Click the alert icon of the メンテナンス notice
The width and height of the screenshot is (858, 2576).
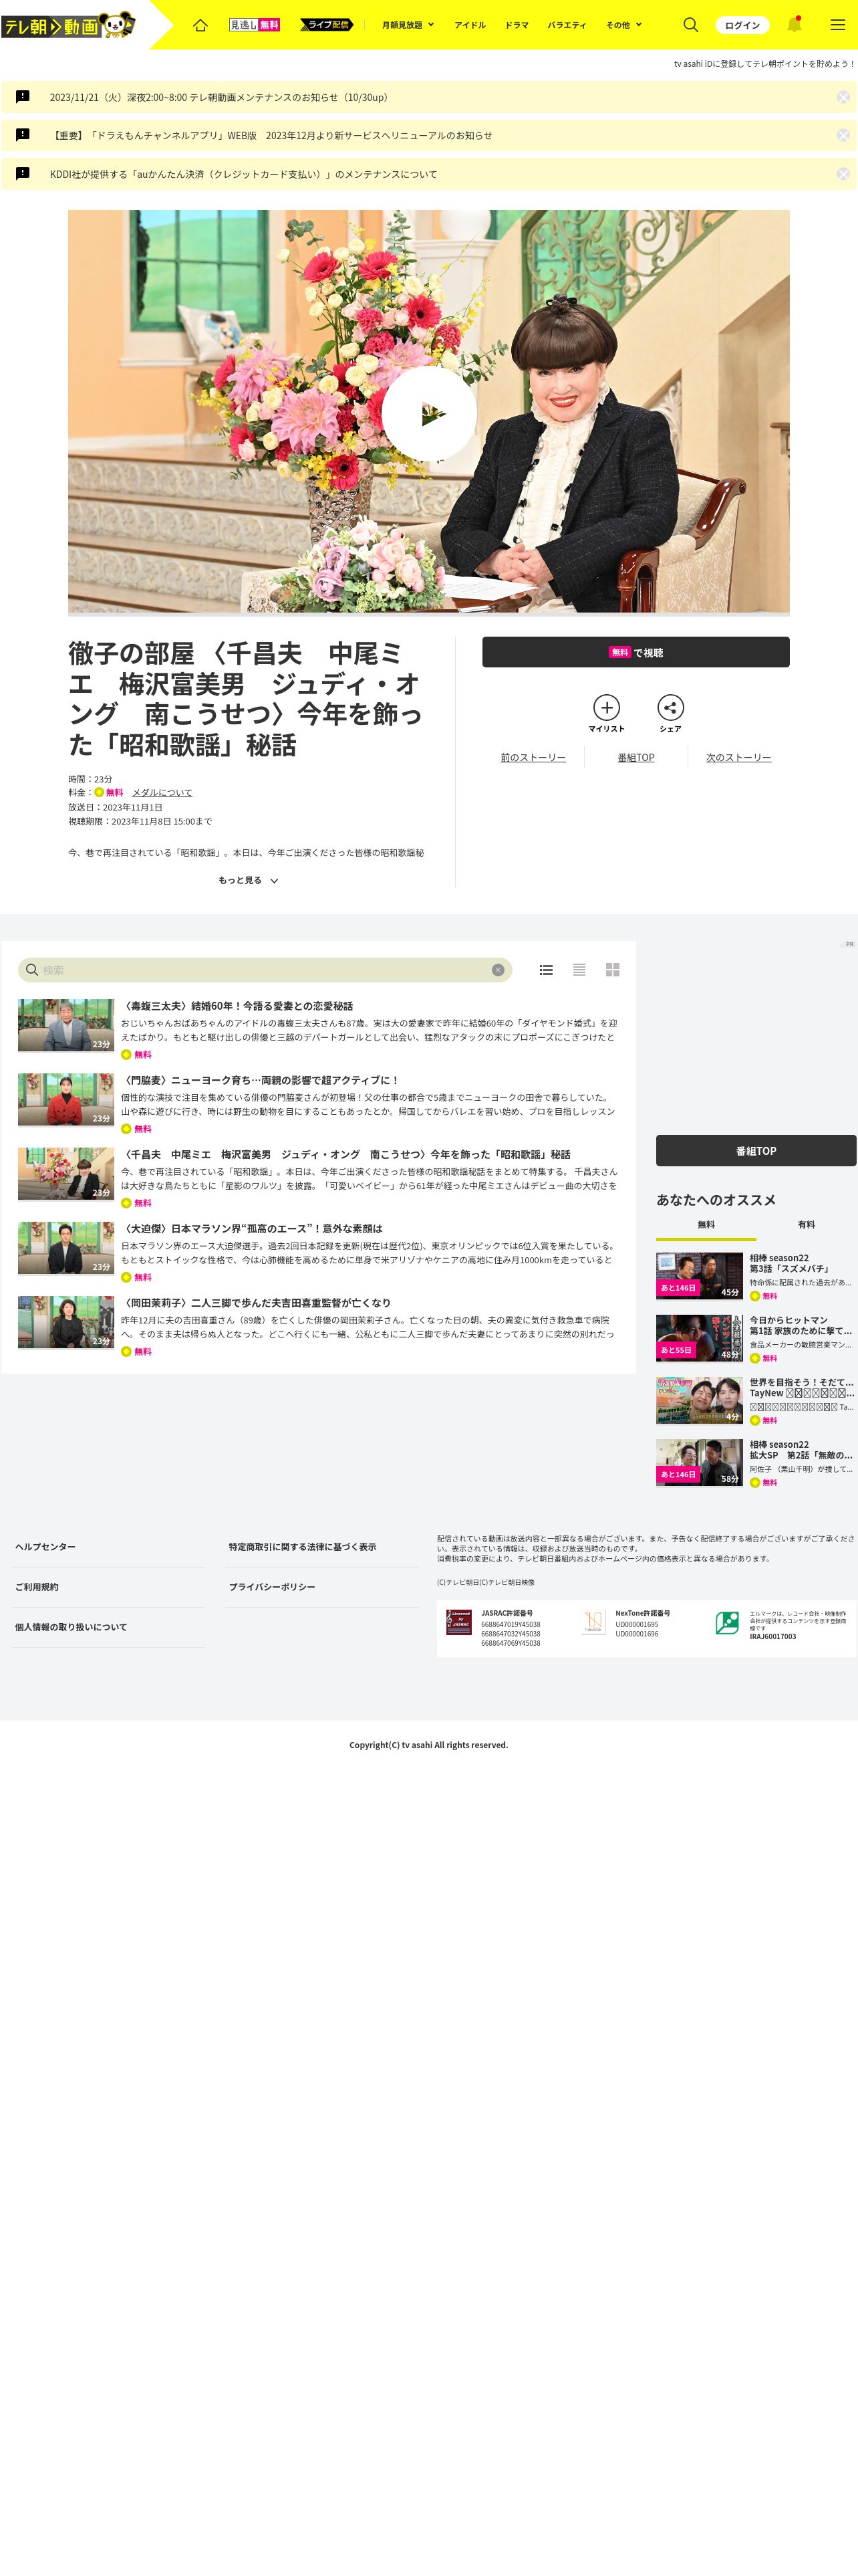[x=23, y=96]
